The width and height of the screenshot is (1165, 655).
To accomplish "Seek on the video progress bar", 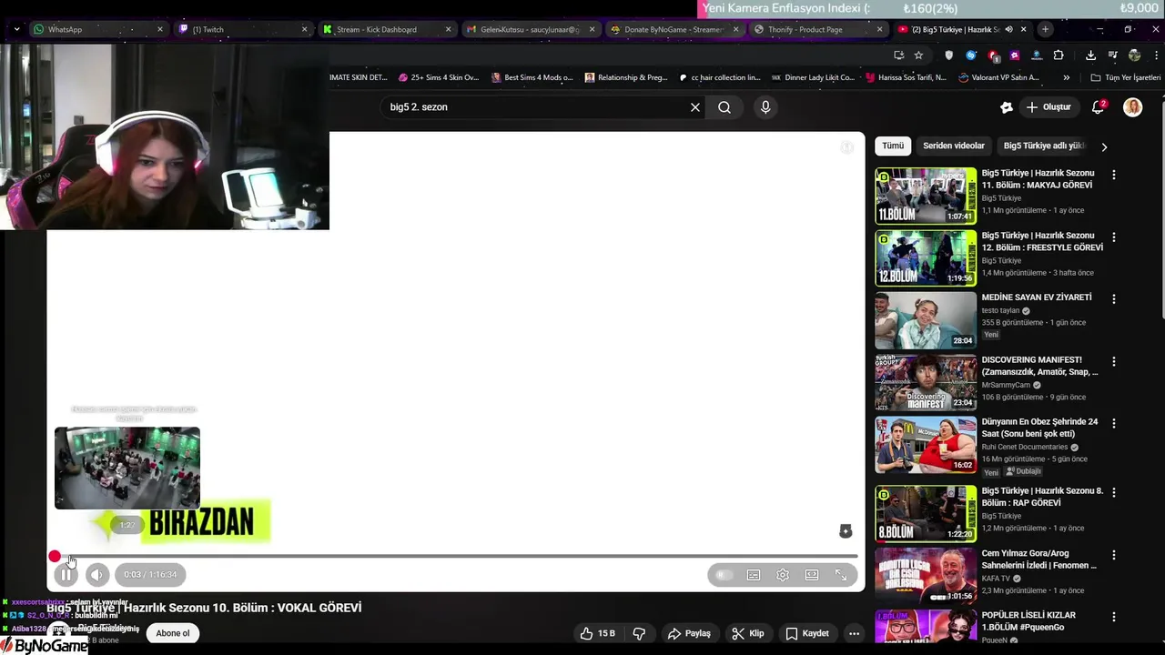I will pos(455,556).
